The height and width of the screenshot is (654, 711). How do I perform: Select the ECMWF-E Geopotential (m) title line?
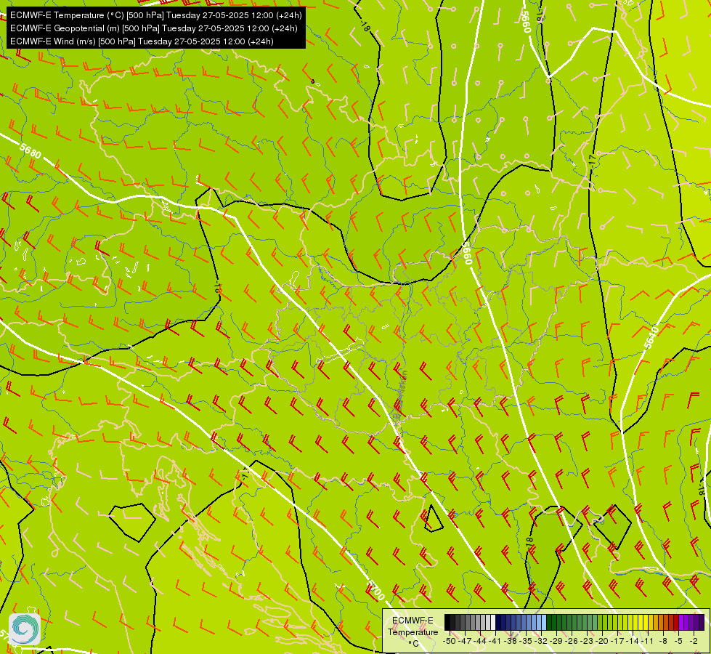tap(154, 28)
